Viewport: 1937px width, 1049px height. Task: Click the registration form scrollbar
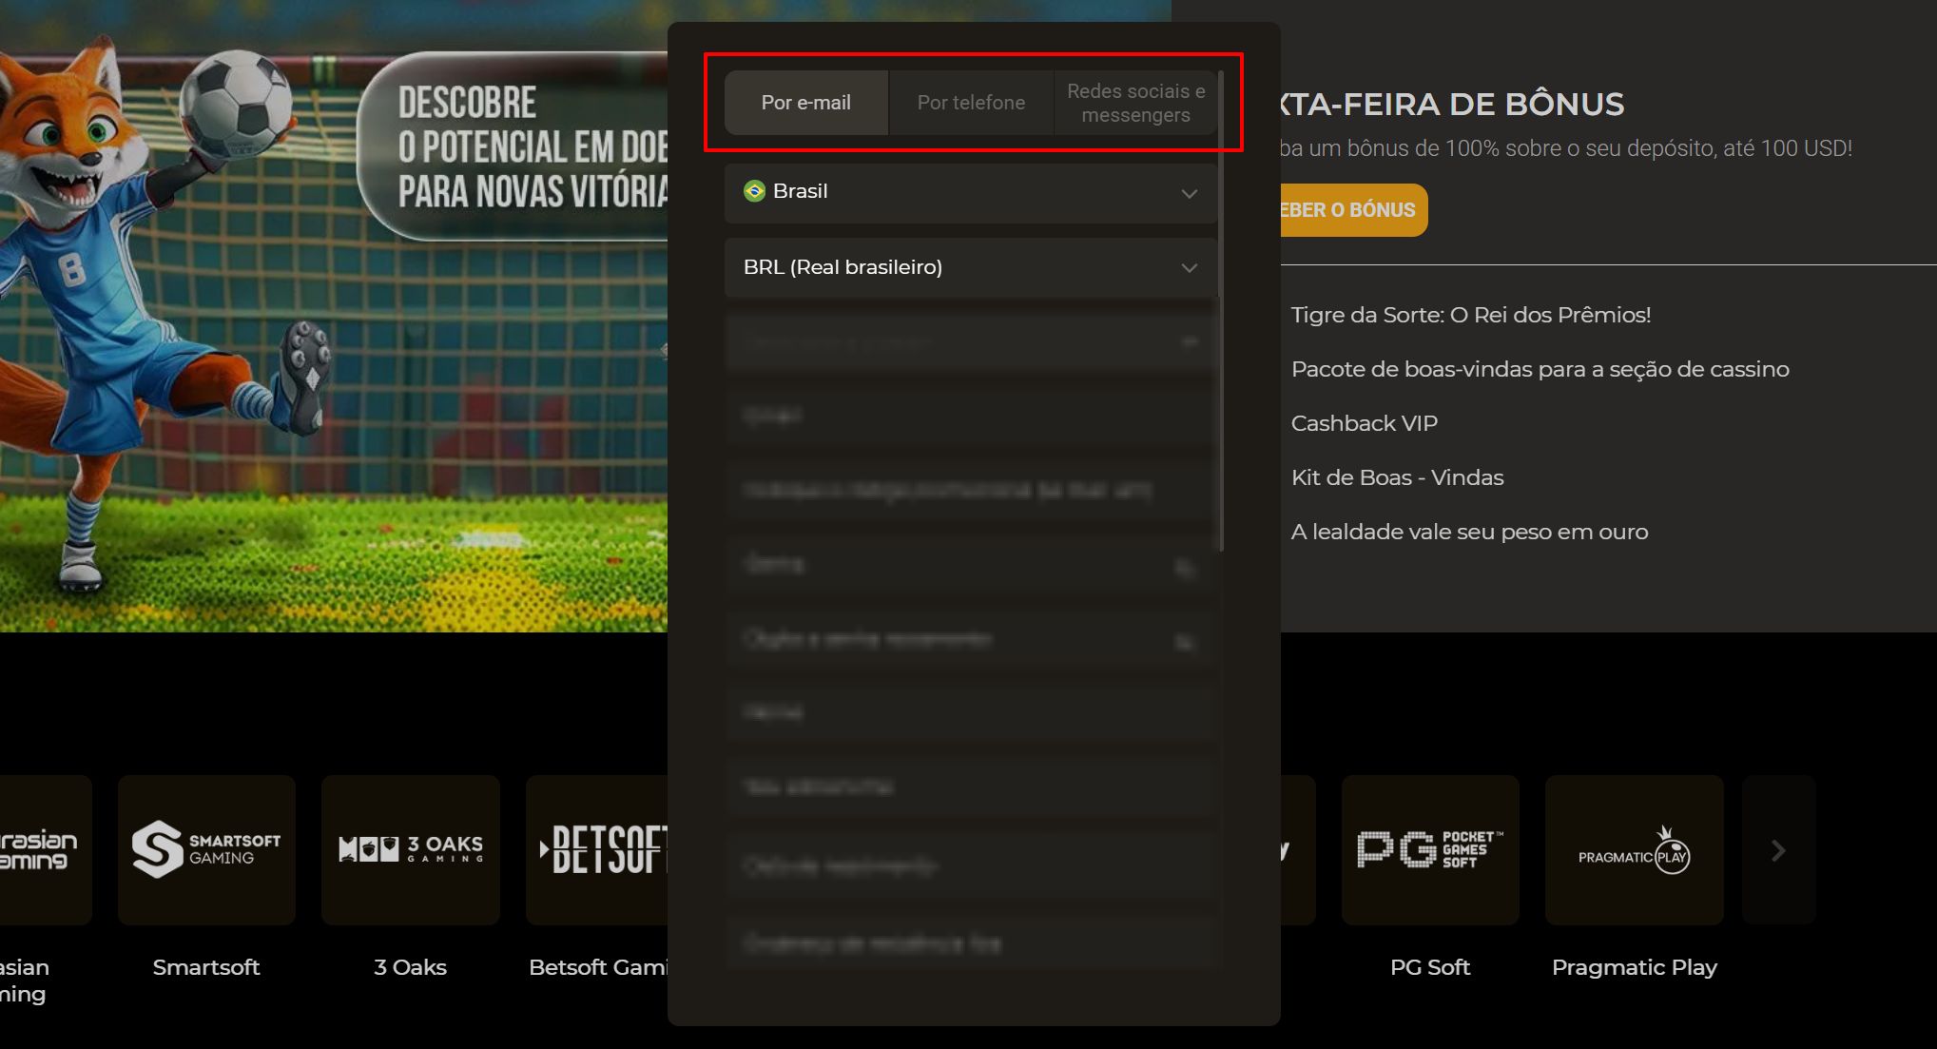coord(1221,310)
